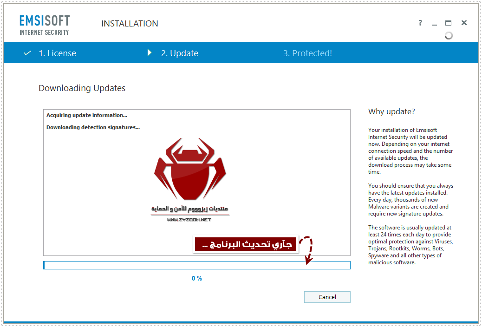Image resolution: width=482 pixels, height=327 pixels.
Task: Open help via question mark icon
Action: point(420,23)
